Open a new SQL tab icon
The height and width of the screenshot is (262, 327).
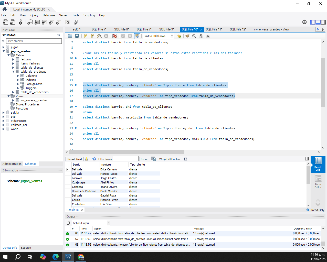pyautogui.click(x=5, y=22)
